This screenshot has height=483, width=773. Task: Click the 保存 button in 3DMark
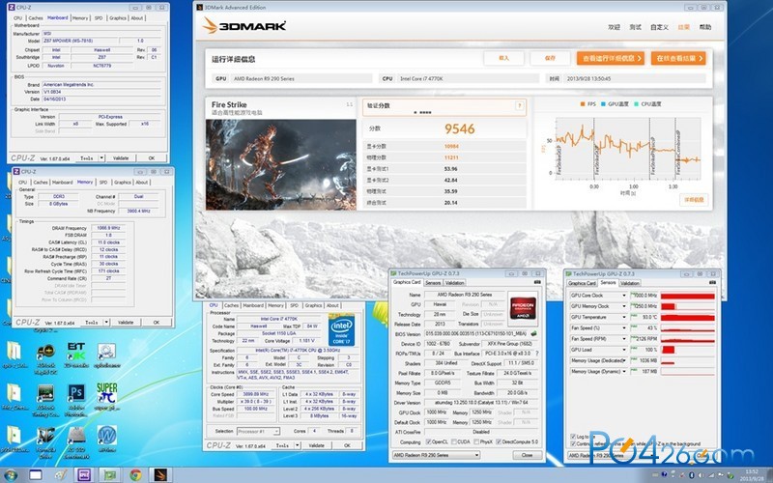(x=550, y=58)
